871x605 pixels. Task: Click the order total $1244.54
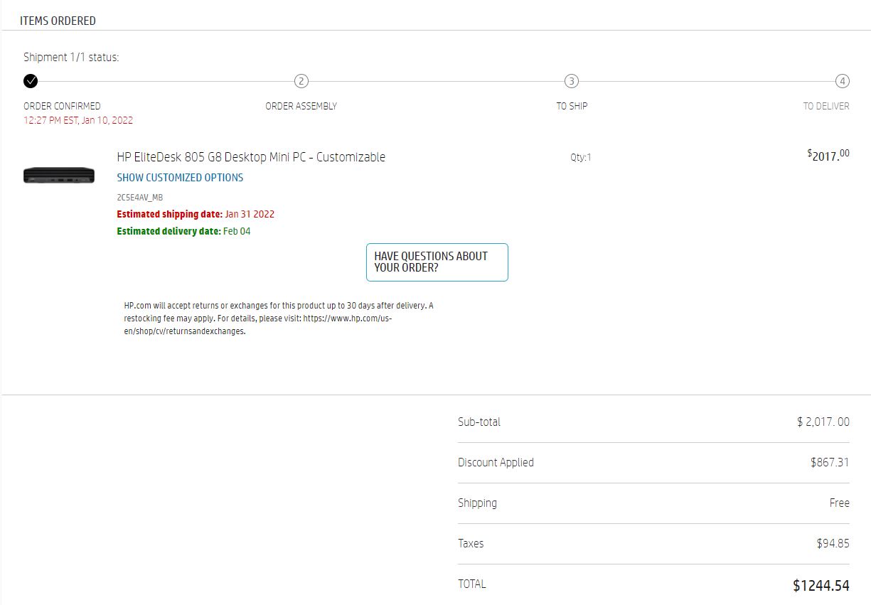pyautogui.click(x=821, y=586)
